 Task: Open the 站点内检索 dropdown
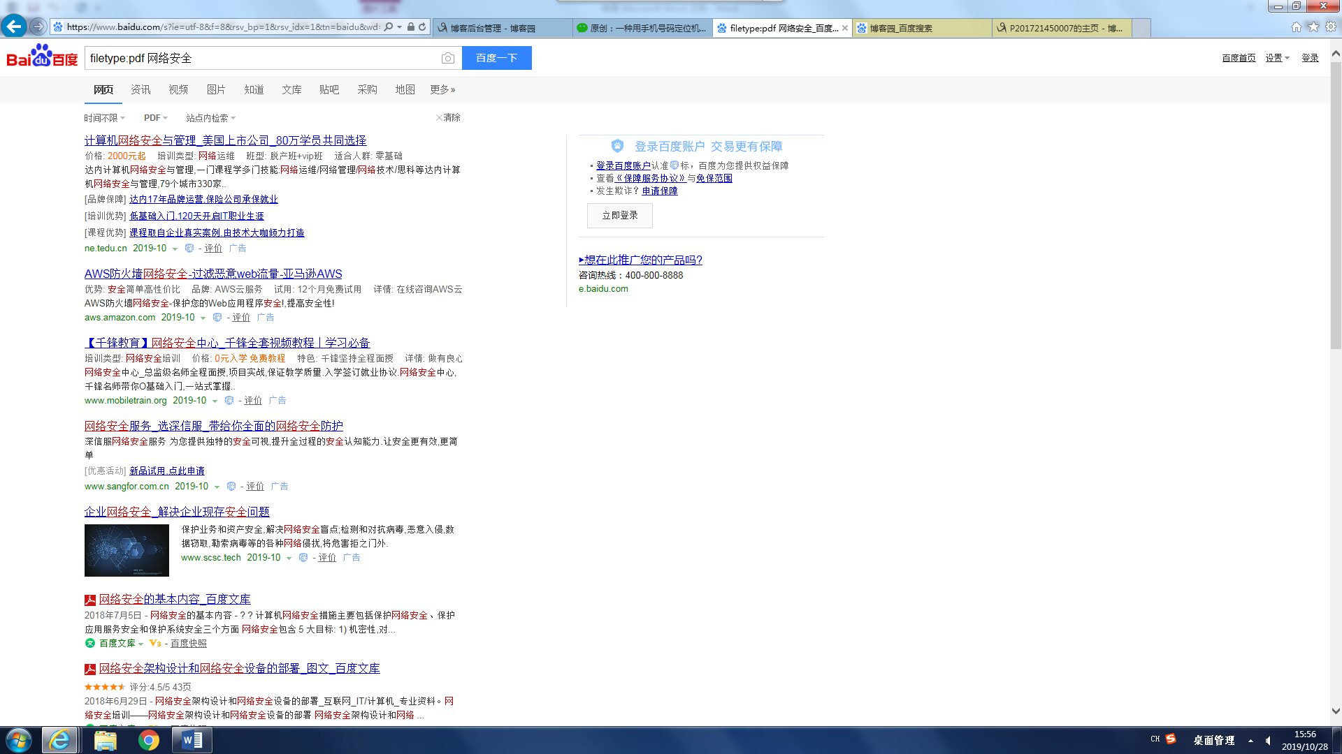(x=210, y=118)
